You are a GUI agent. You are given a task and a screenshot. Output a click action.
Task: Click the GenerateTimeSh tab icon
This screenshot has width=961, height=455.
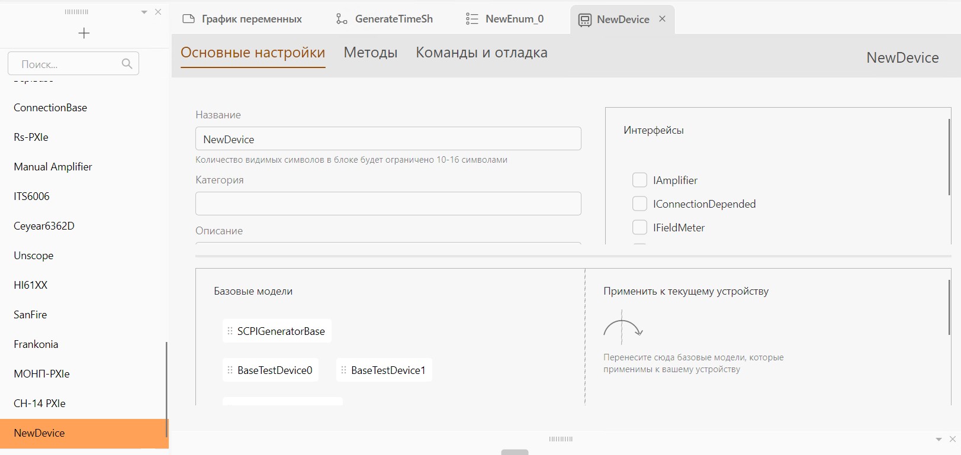point(342,19)
